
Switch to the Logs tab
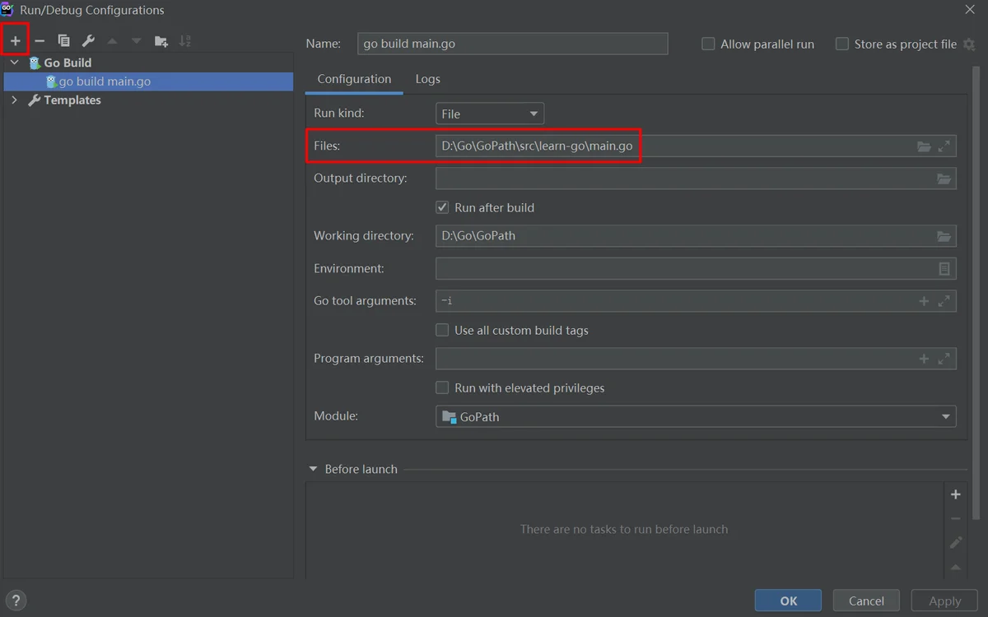point(427,79)
